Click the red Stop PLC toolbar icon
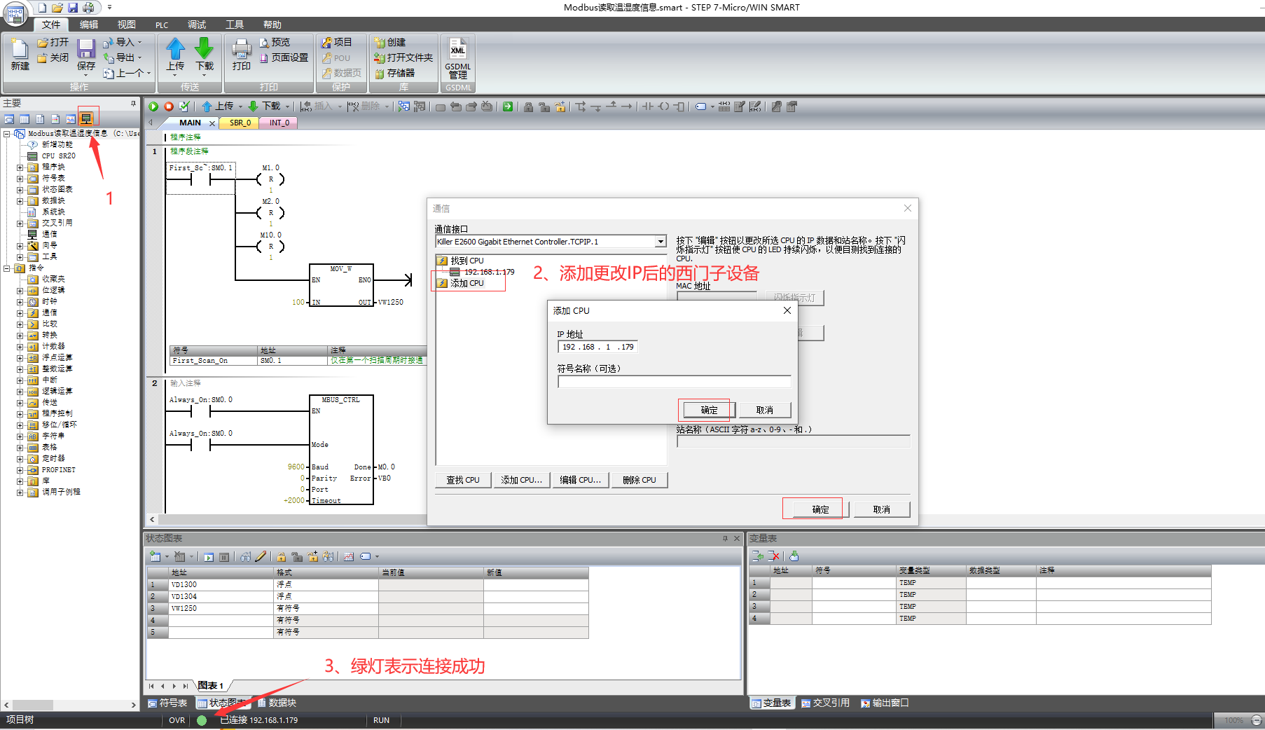 point(169,106)
